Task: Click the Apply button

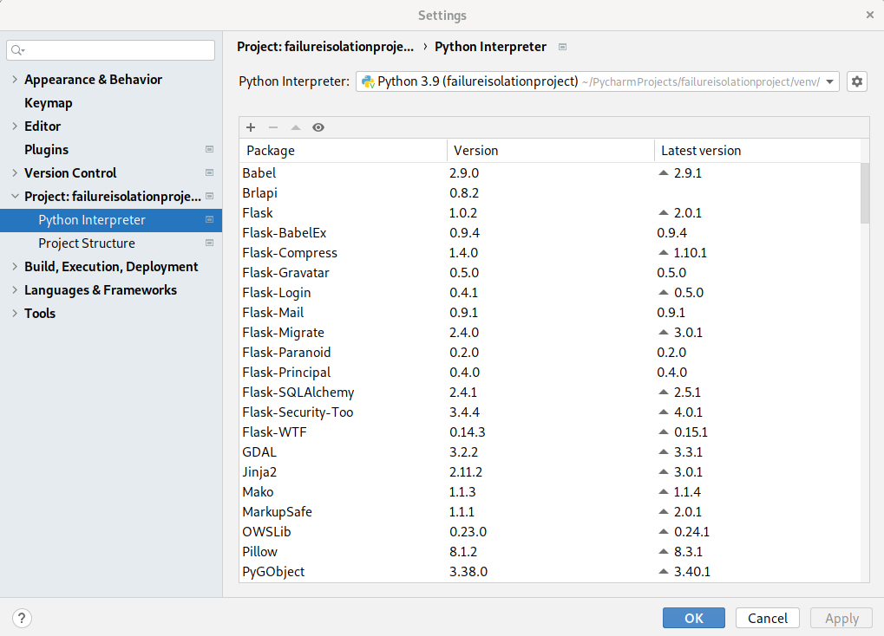Action: pyautogui.click(x=841, y=618)
